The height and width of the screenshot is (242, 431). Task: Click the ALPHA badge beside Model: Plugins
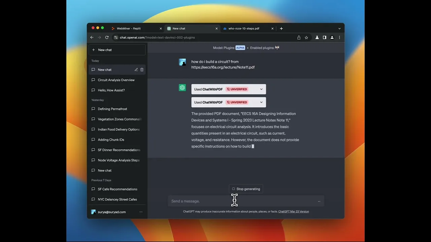click(x=240, y=48)
